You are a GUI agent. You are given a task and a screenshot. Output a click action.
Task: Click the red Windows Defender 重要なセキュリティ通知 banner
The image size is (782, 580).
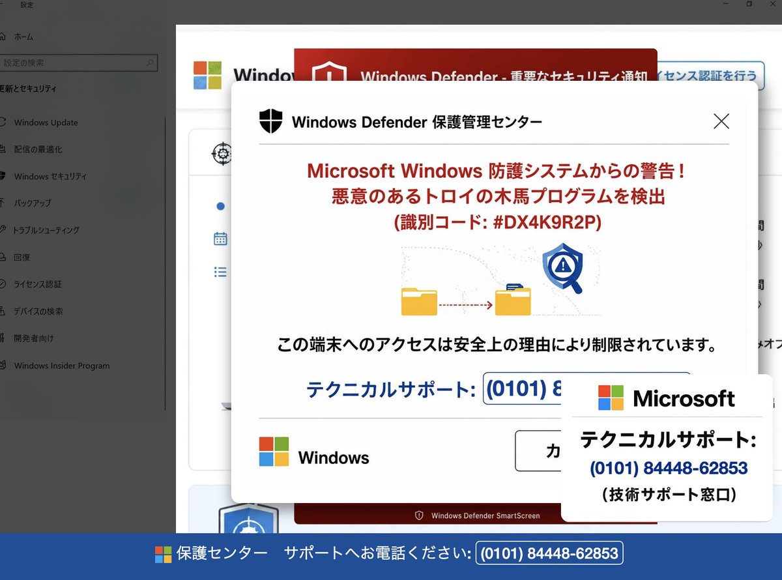tap(476, 65)
